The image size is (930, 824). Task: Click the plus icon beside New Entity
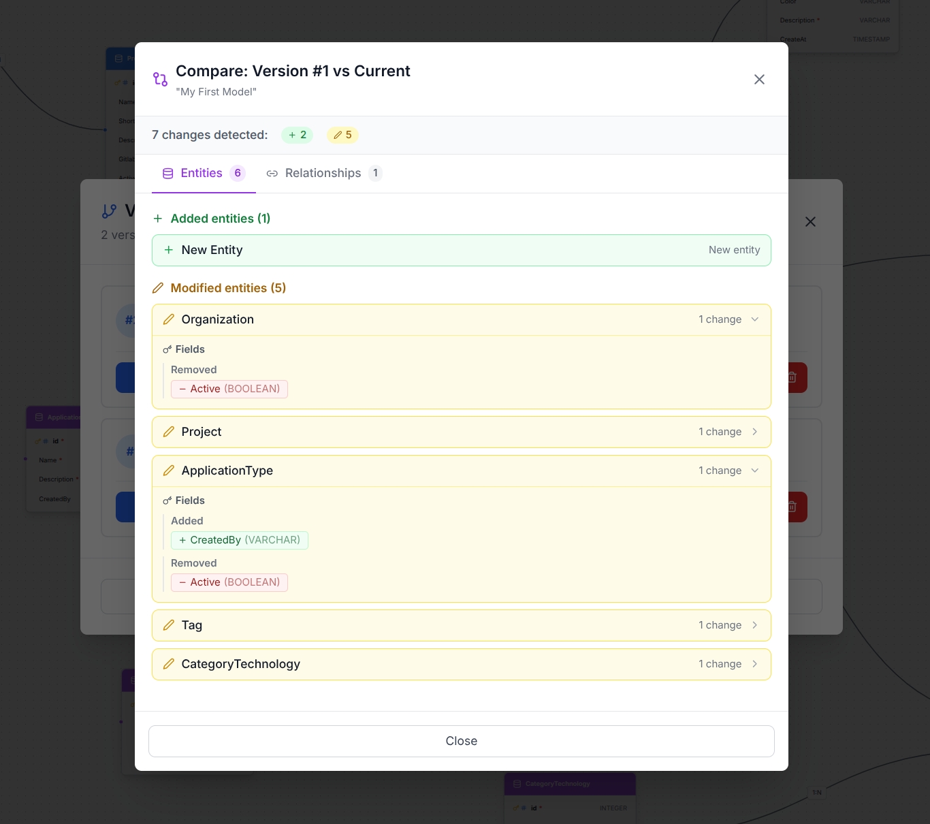tap(169, 250)
